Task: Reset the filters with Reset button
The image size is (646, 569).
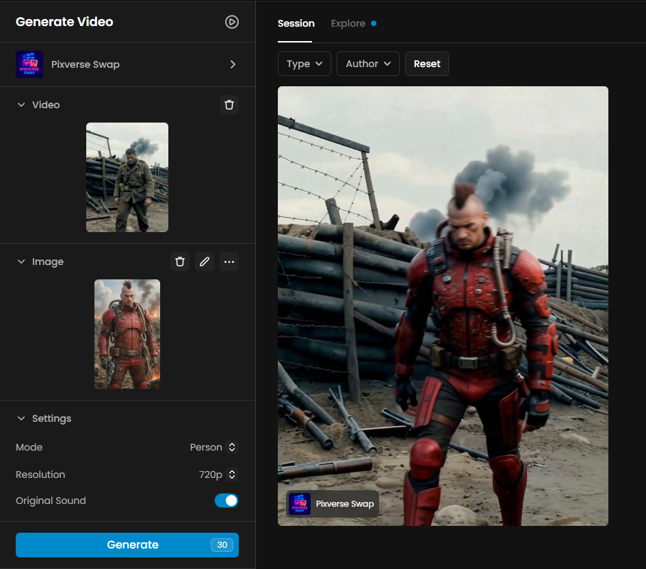Action: click(427, 64)
